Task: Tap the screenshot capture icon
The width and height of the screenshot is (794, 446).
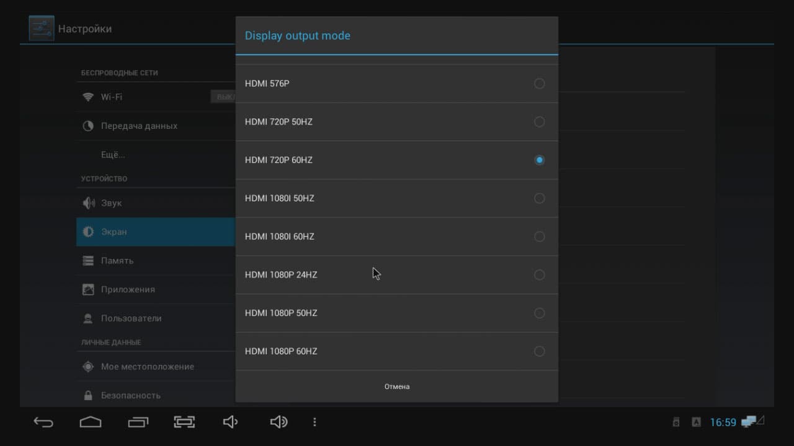Action: coord(184,422)
